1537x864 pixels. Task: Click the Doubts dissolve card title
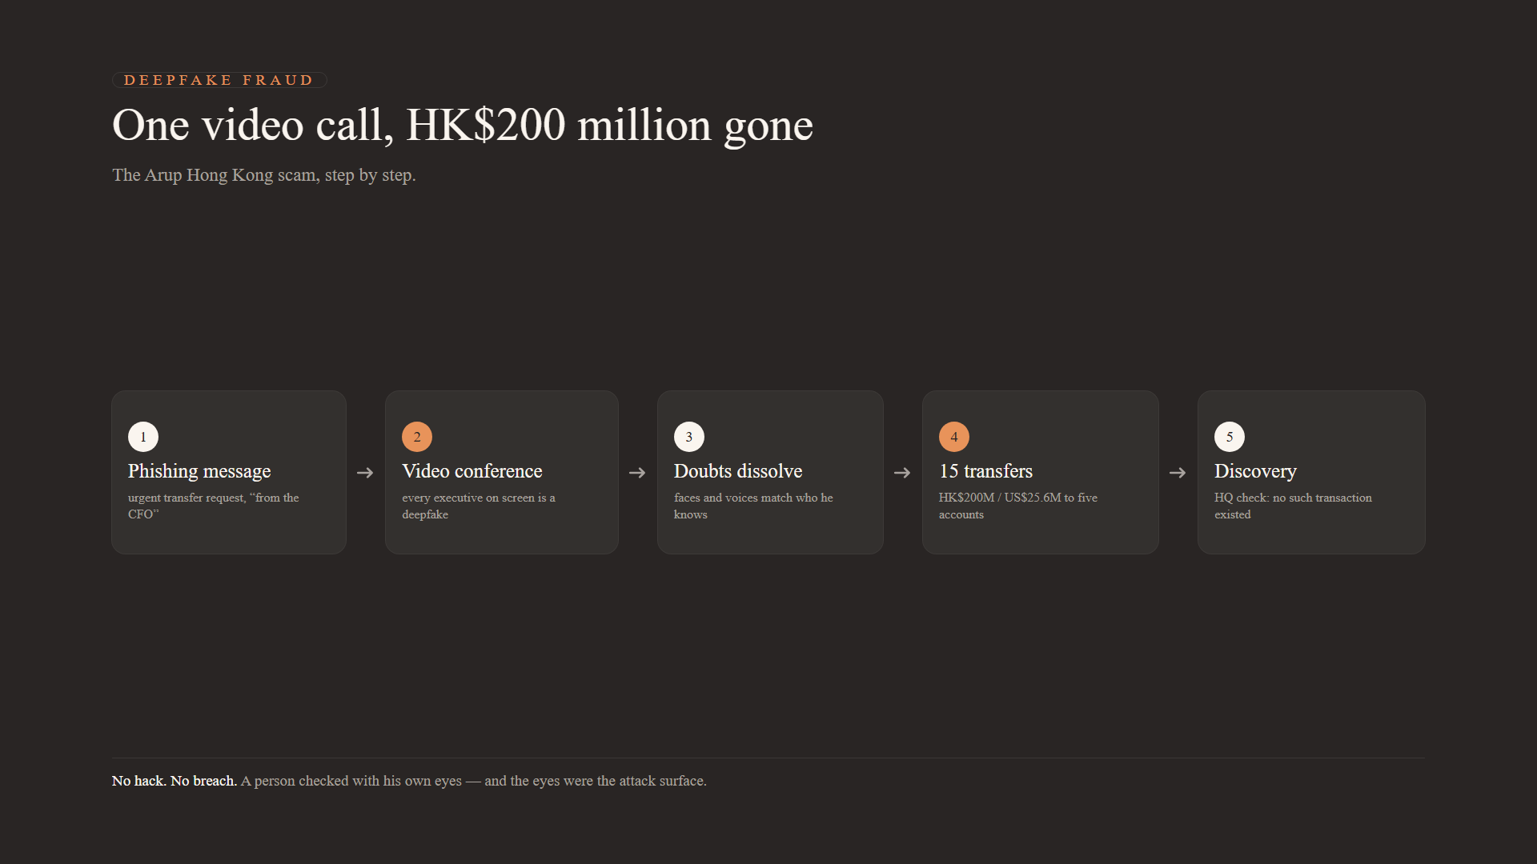(738, 471)
